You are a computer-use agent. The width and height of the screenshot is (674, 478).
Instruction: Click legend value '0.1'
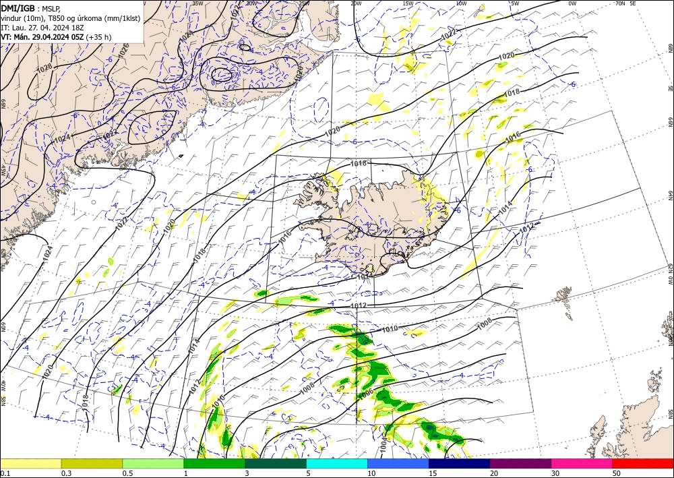(x=5, y=473)
